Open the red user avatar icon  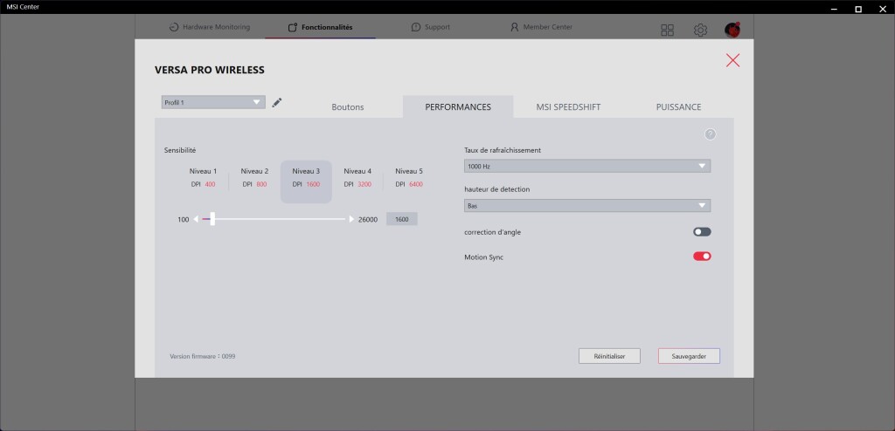[732, 30]
